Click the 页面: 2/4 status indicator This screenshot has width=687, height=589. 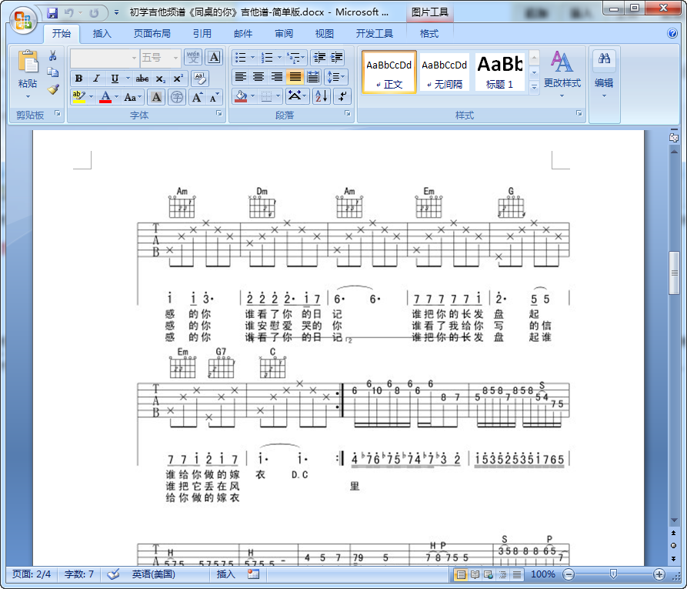click(x=32, y=574)
